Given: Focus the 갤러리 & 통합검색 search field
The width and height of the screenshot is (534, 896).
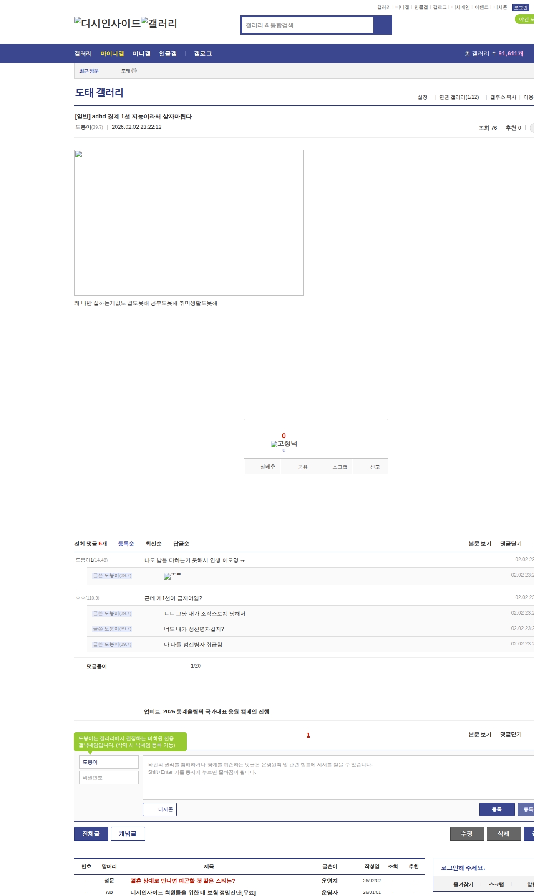Looking at the screenshot, I should tap(308, 25).
